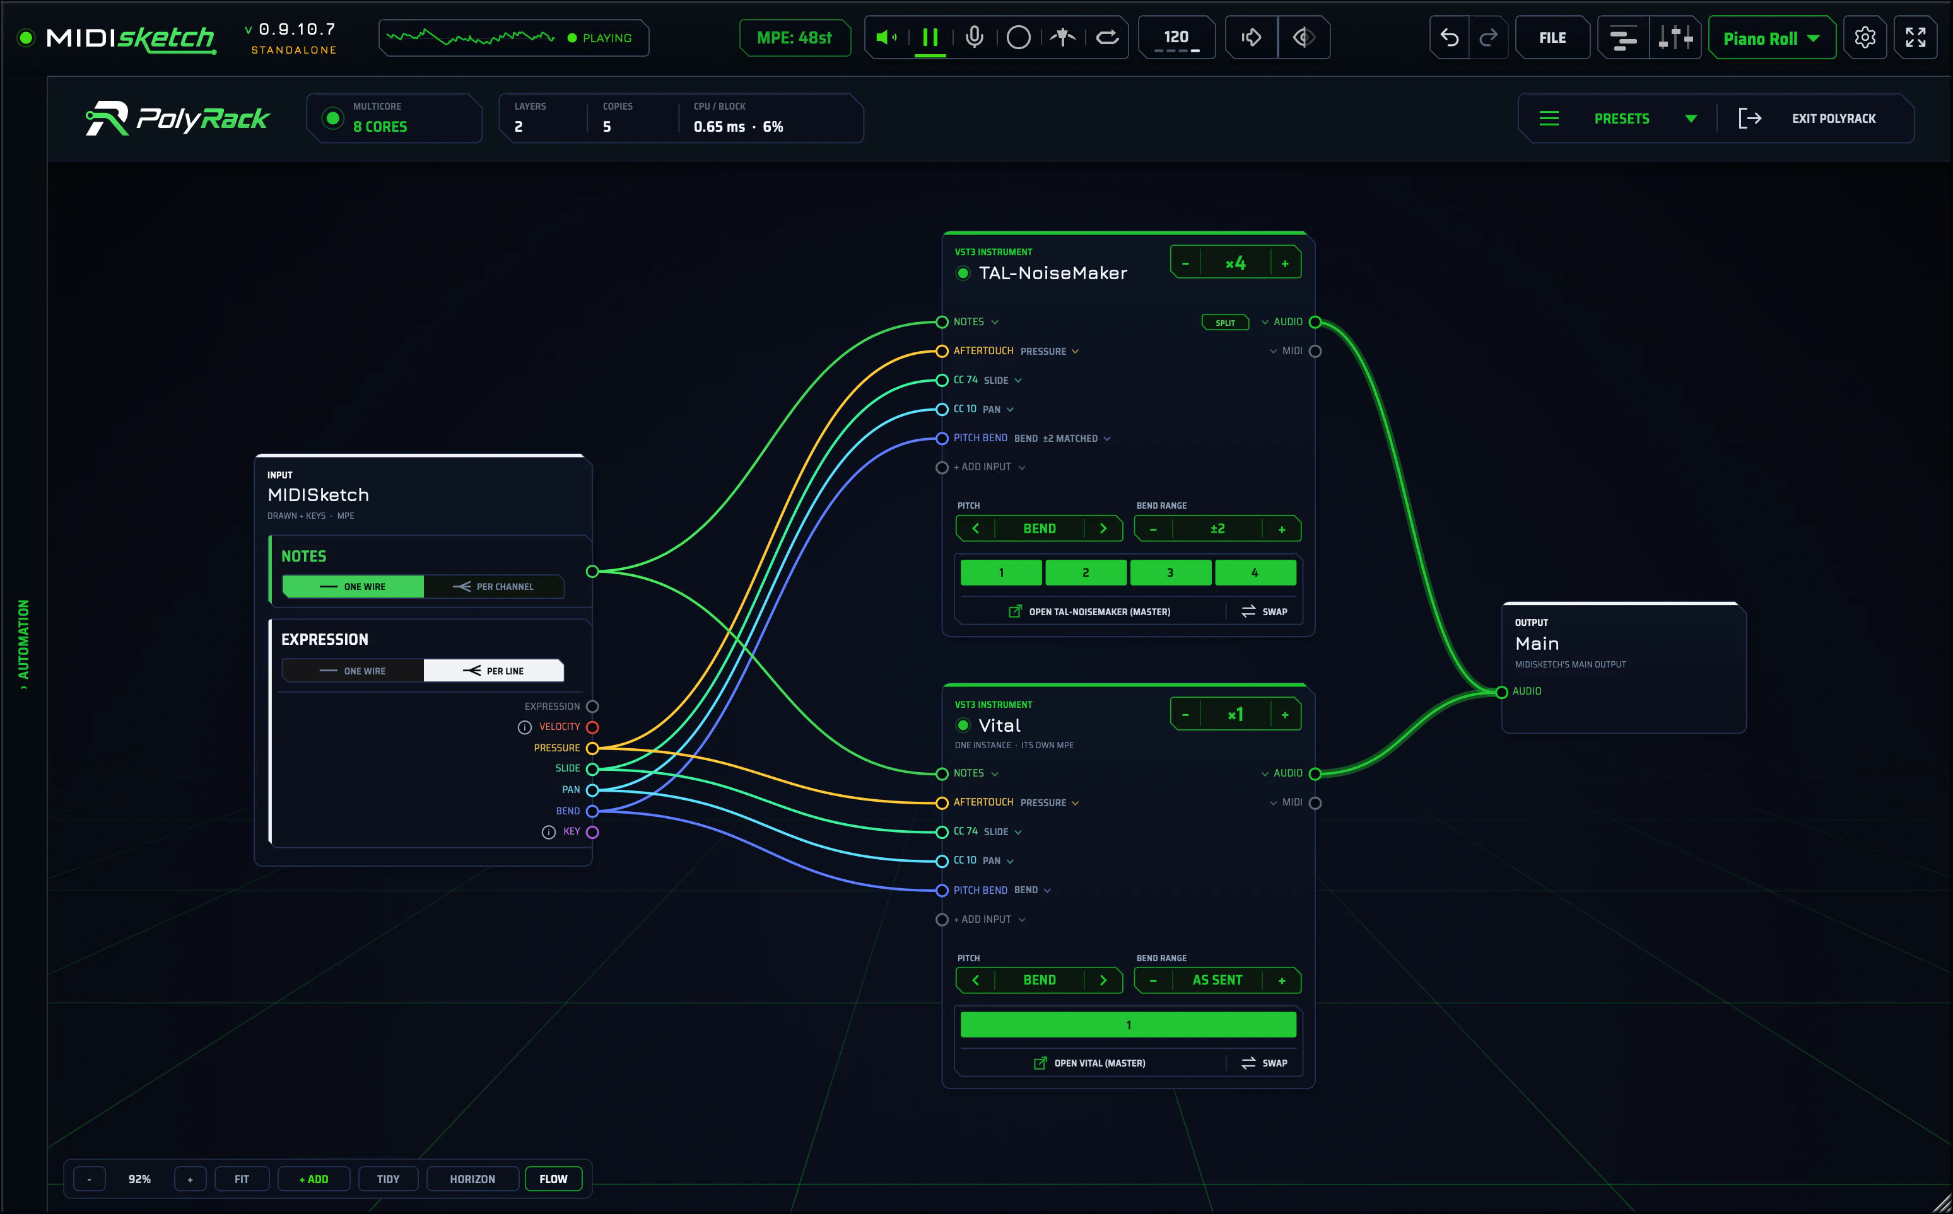Select the HORIZON layout mode
The height and width of the screenshot is (1214, 1953).
coord(472,1179)
